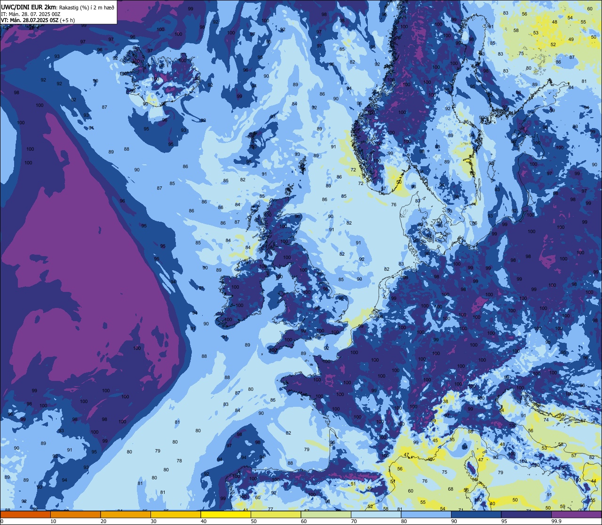Click the humidity value '38' over the Alps
This screenshot has height=525, width=602.
[445, 401]
